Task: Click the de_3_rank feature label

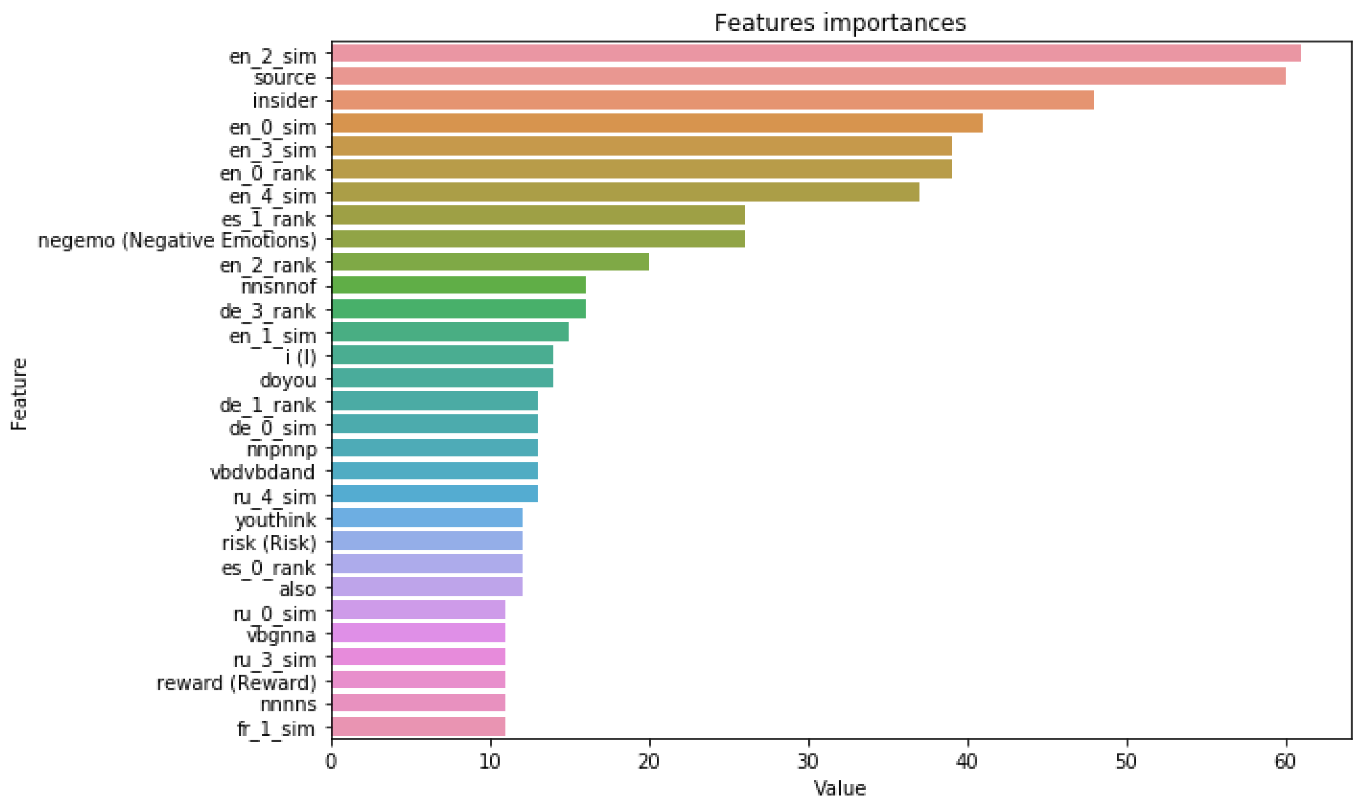Action: tap(267, 311)
